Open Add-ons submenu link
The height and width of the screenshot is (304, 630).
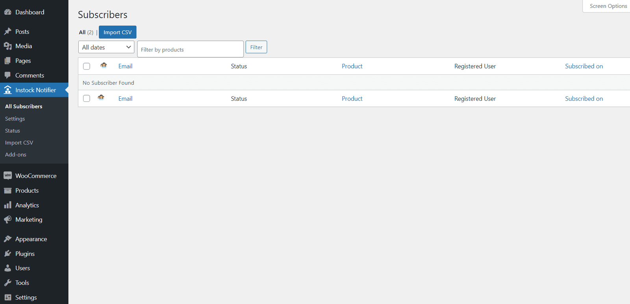pyautogui.click(x=16, y=155)
